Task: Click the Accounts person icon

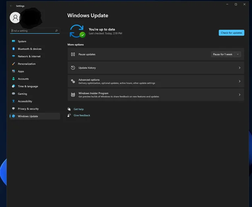Action: [13, 79]
